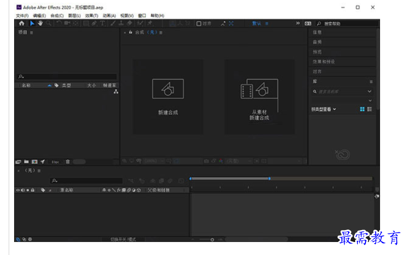
Task: Click the Creative Cloud sync icon
Action: (343, 154)
